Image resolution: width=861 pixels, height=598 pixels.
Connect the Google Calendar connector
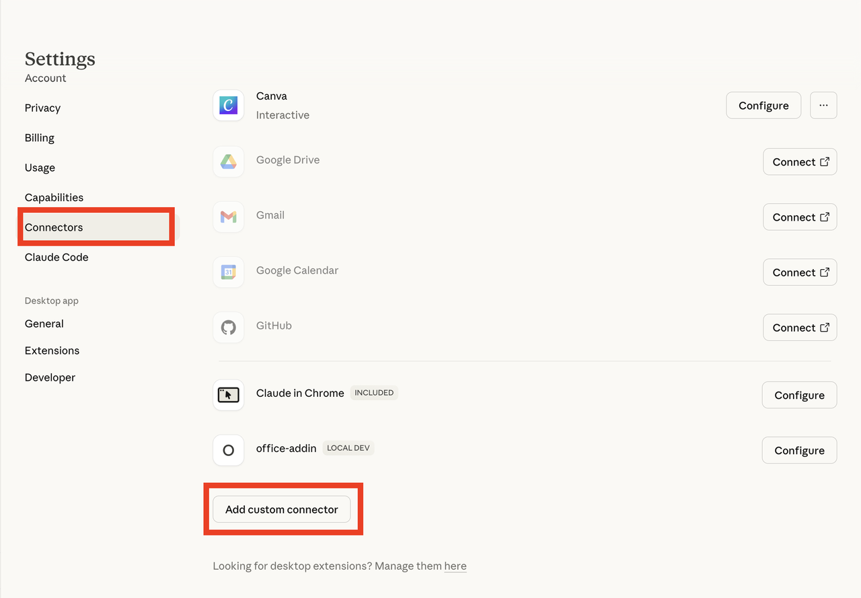click(800, 272)
